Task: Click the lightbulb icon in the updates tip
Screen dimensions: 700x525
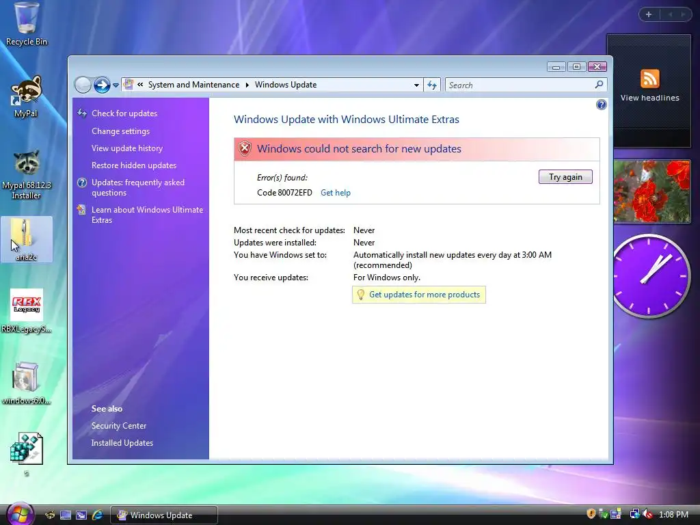Action: (361, 295)
